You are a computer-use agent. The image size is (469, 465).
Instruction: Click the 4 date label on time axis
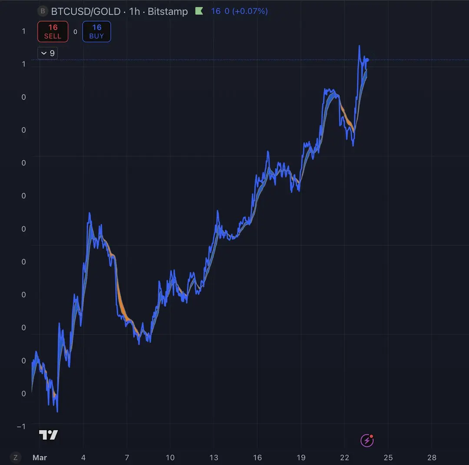[83, 458]
